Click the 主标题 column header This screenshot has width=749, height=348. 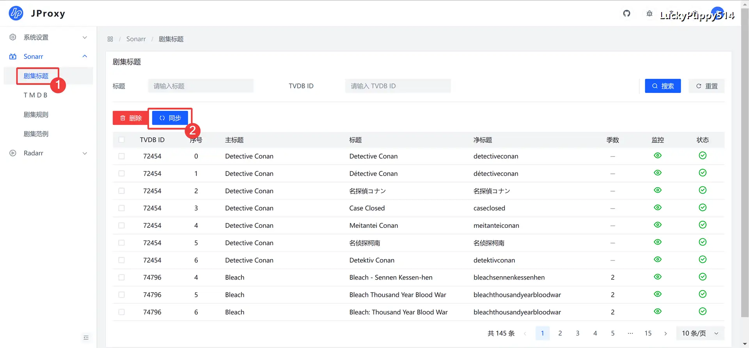coord(234,140)
